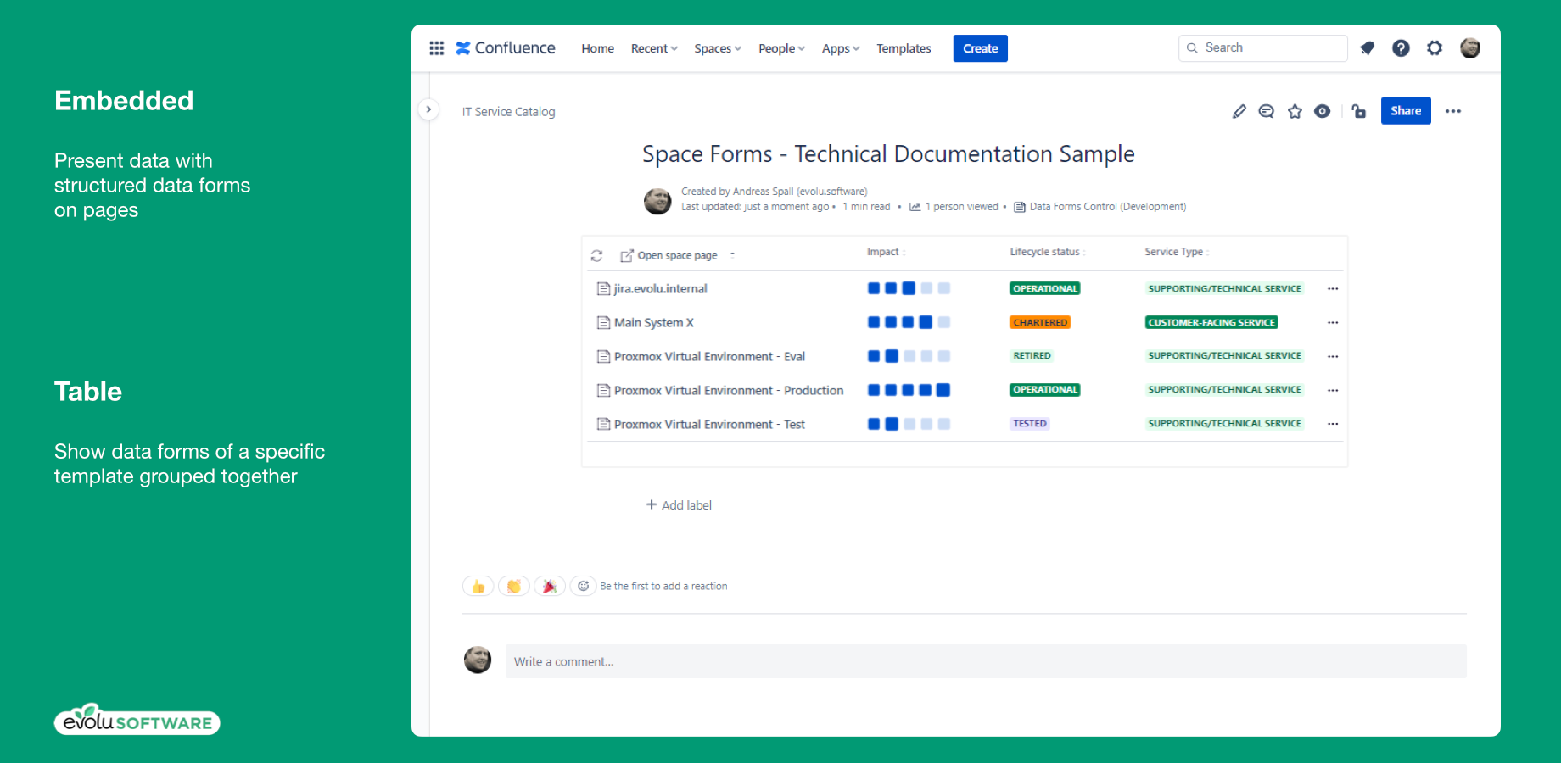Open Lifecycle status column menu

coord(1084,253)
